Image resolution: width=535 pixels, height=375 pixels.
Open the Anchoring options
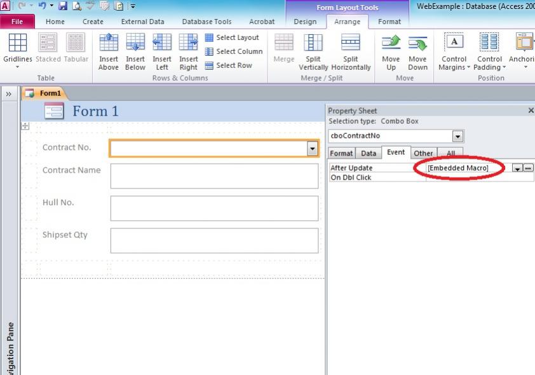coord(522,51)
